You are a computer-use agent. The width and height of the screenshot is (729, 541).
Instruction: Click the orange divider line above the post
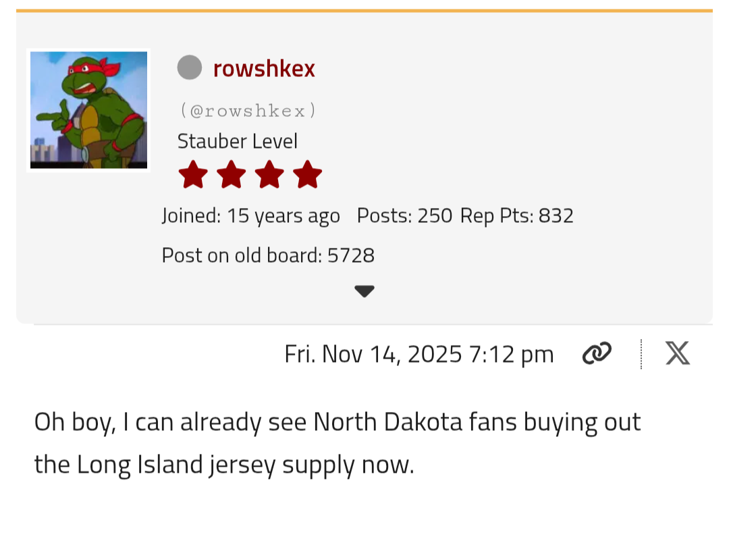tap(364, 11)
